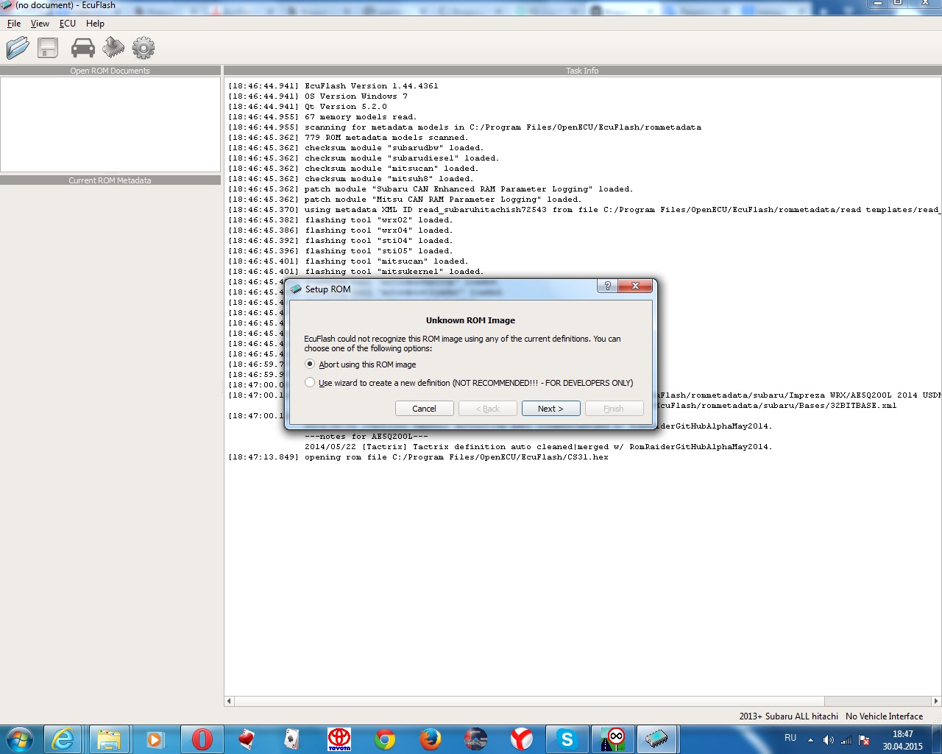Open the Toyota app in taskbar

pos(339,739)
